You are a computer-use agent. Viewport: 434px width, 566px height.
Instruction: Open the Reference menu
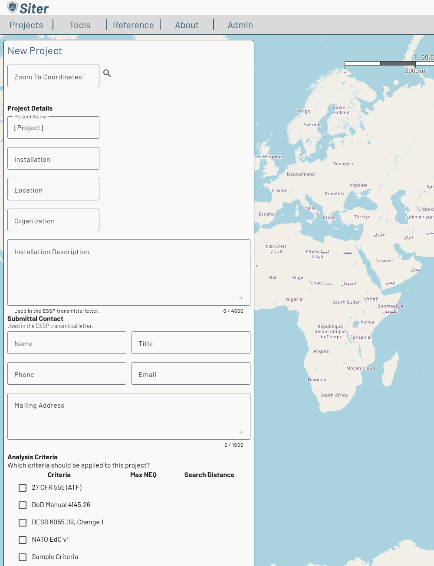[133, 25]
